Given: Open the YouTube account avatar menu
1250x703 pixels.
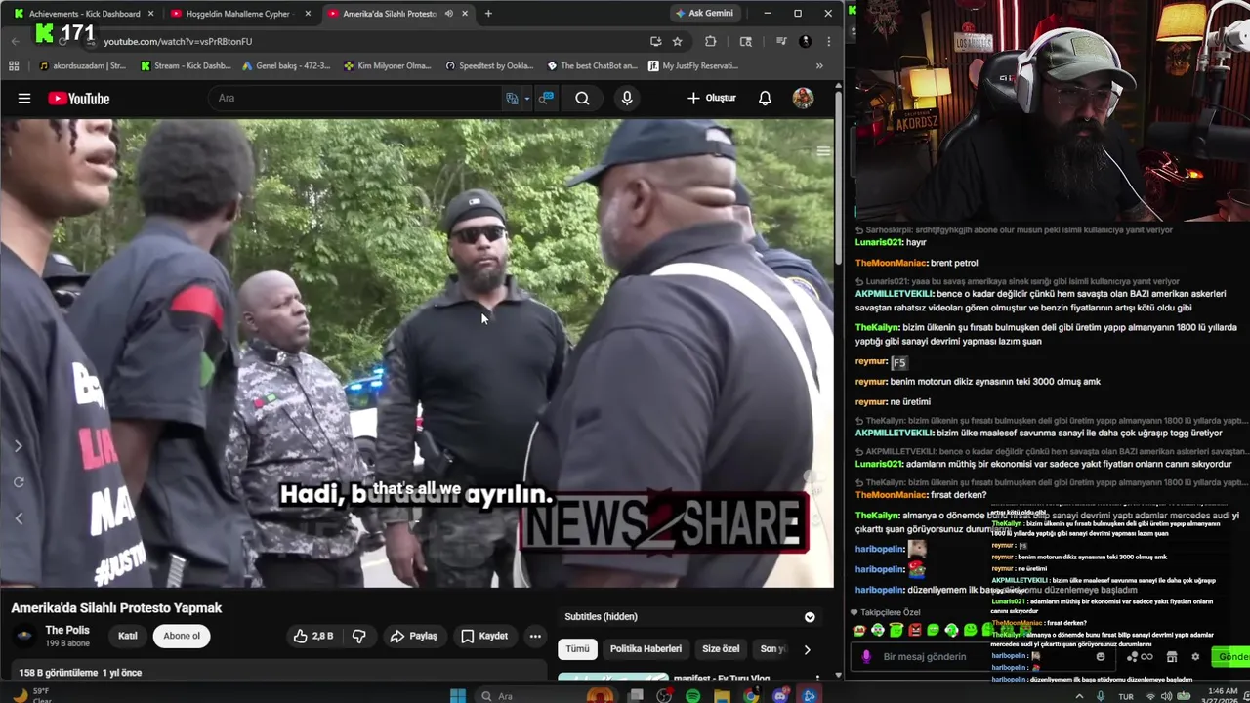Looking at the screenshot, I should tap(803, 98).
